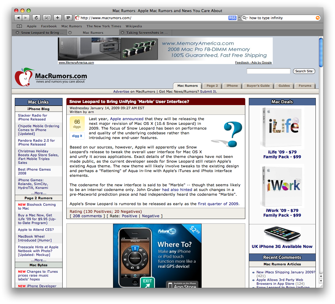Rate the article Negative
The width and height of the screenshot is (335, 304).
coord(151,216)
